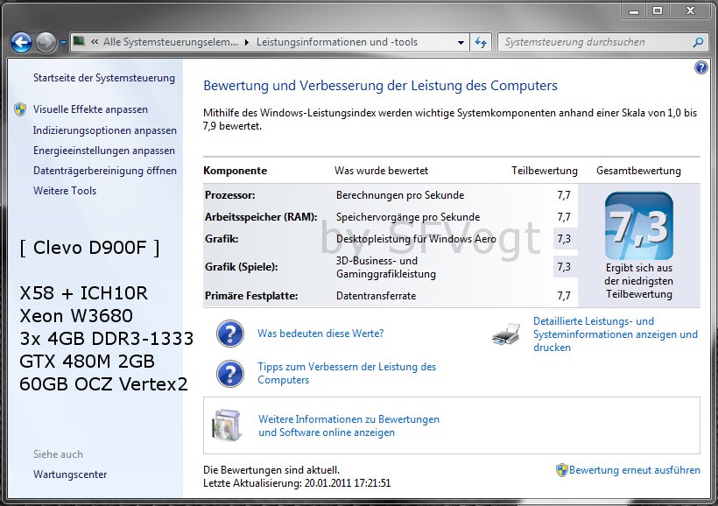Open 'Indizierungsoptionen anpassen'
This screenshot has width=718, height=506.
[x=105, y=130]
